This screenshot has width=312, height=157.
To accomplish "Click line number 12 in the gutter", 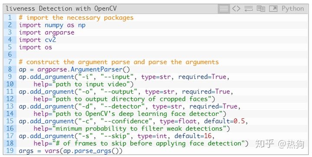I will (10, 99).
